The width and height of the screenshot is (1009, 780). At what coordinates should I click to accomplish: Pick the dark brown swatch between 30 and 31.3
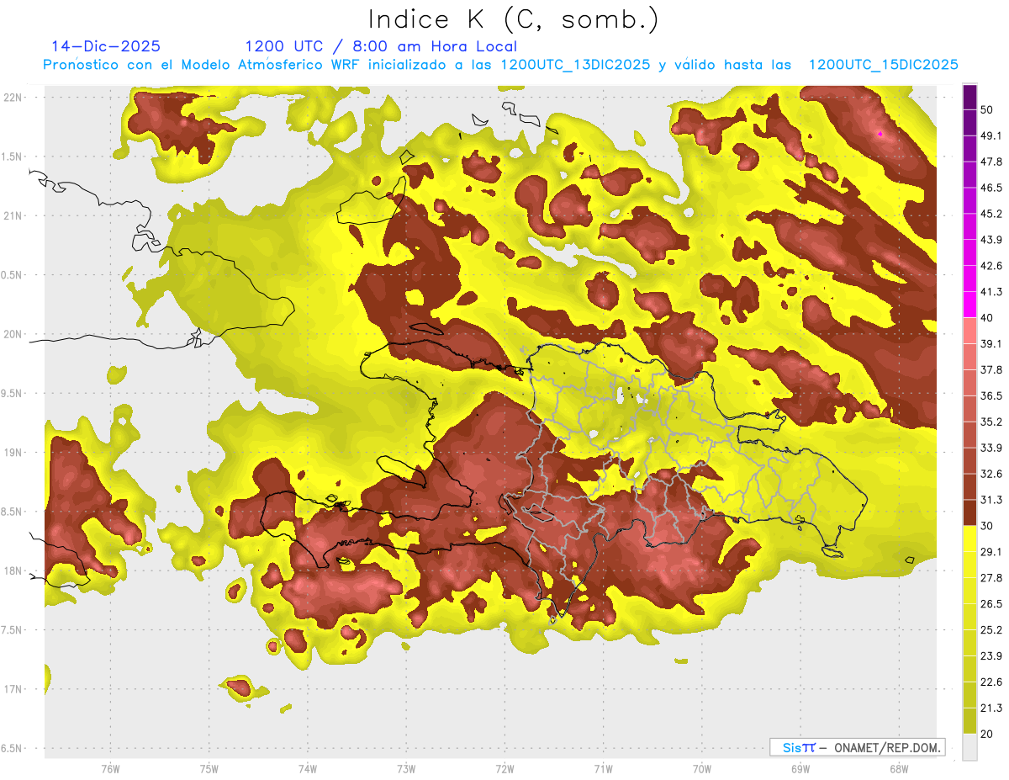[969, 512]
